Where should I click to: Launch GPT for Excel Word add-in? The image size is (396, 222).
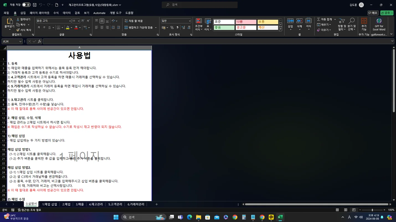tap(379, 24)
